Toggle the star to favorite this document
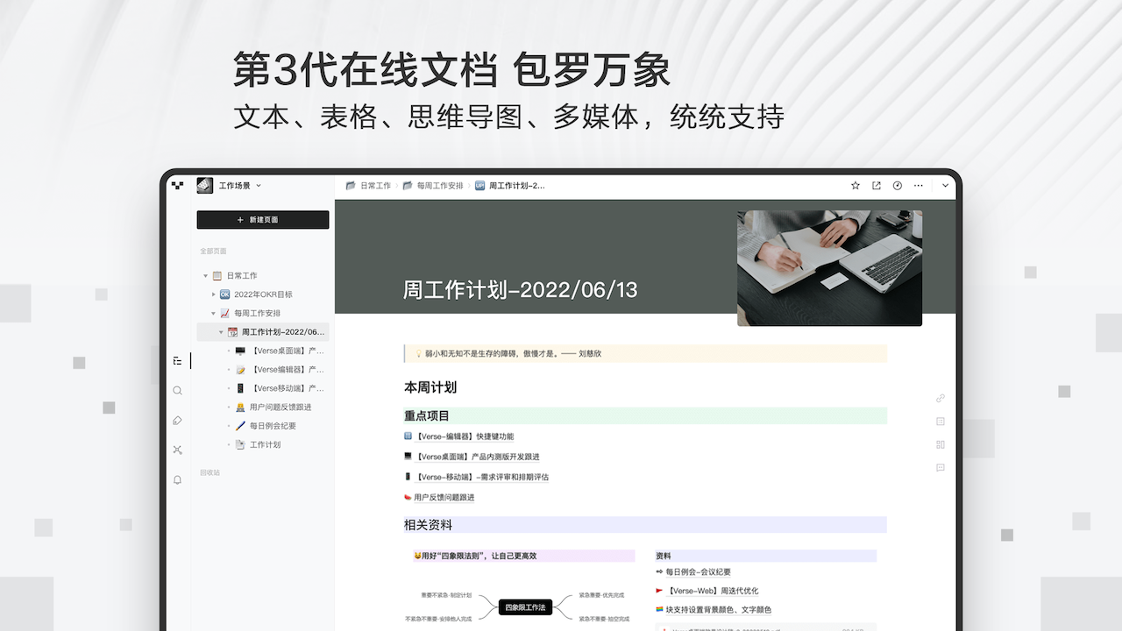 [x=855, y=185]
